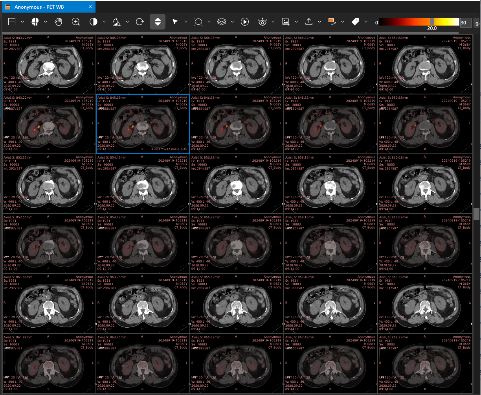Adjust the PET color scale slider handle
Viewport: 481px width, 395px height.
pyautogui.click(x=432, y=22)
